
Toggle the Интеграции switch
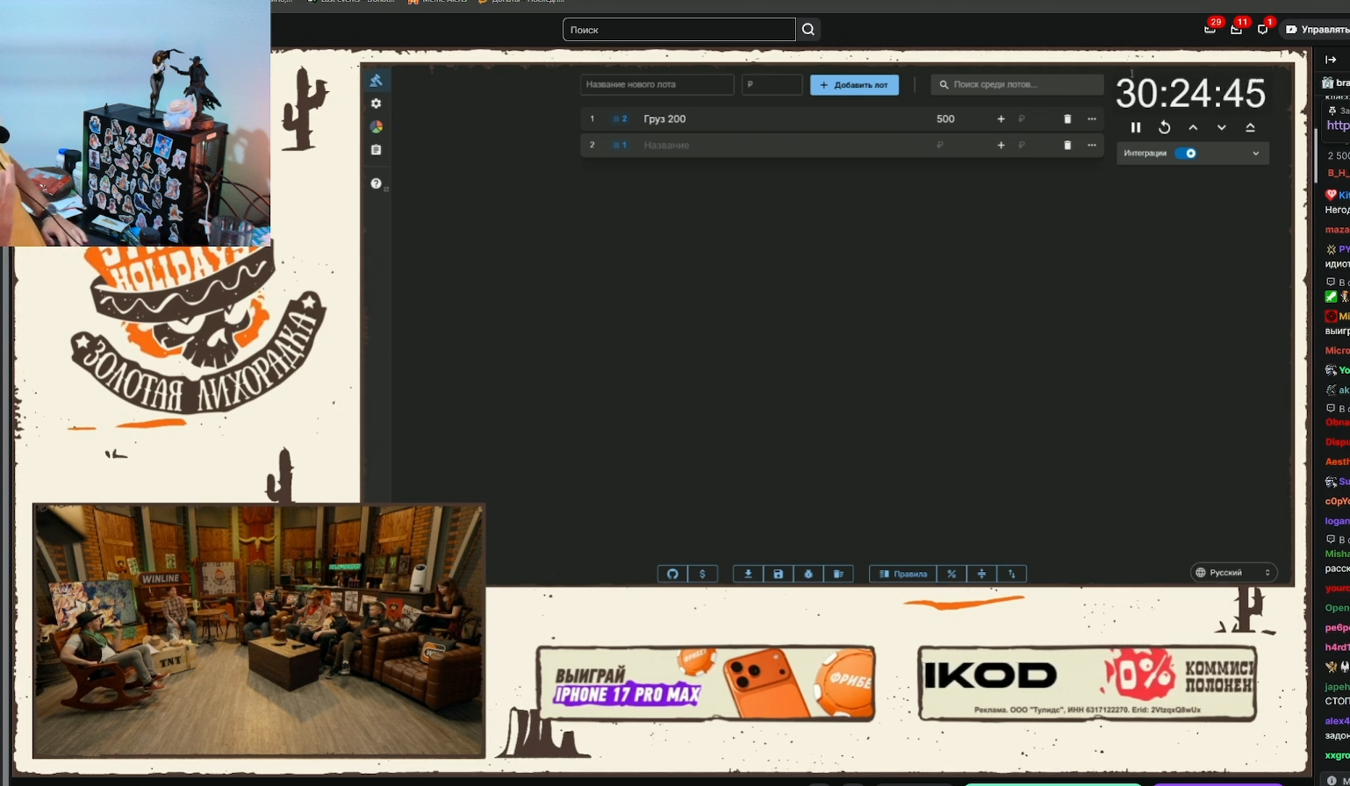point(1186,154)
